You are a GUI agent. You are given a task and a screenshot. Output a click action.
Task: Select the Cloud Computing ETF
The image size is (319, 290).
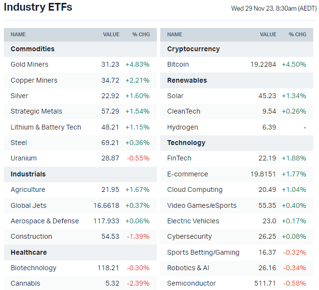(195, 189)
